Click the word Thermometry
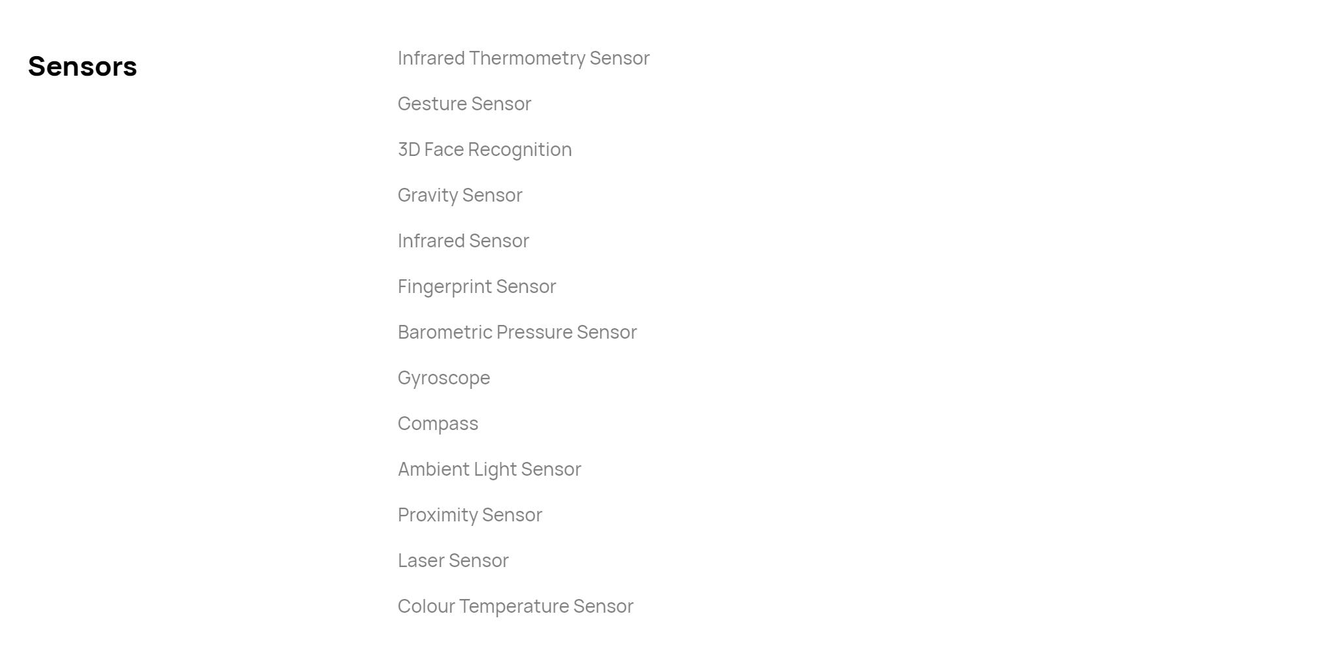 (x=527, y=58)
